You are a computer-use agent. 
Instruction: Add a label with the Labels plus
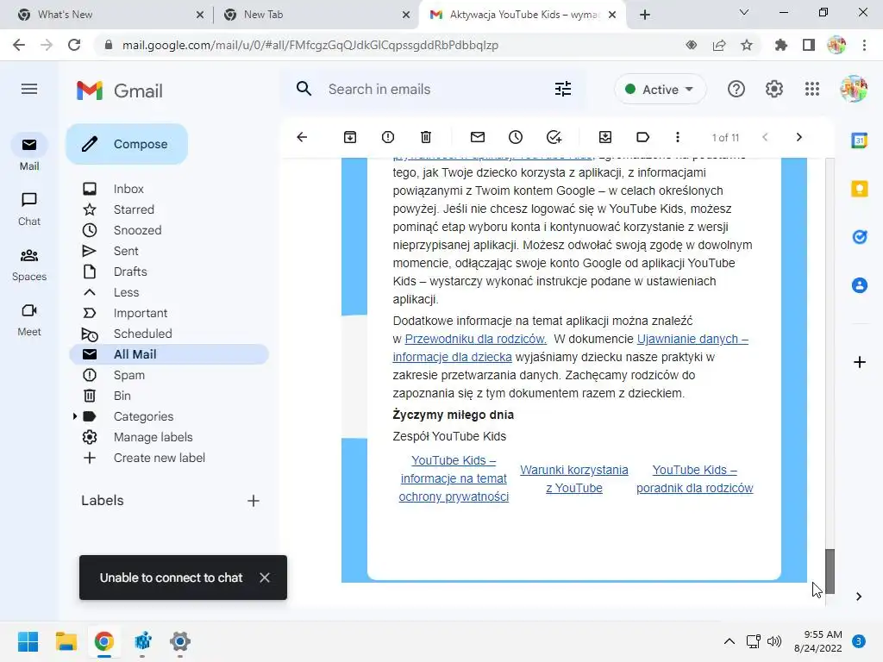(x=254, y=501)
